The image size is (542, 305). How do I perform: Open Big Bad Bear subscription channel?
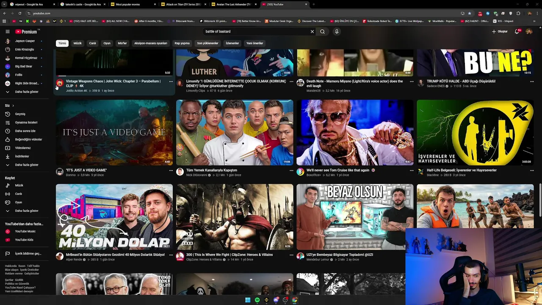click(25, 66)
